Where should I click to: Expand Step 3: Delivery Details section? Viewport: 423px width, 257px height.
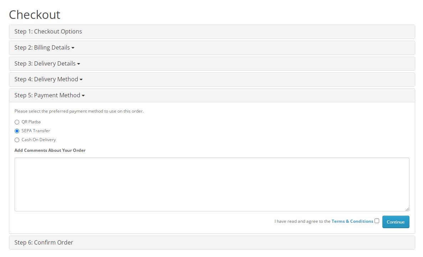[x=47, y=64]
